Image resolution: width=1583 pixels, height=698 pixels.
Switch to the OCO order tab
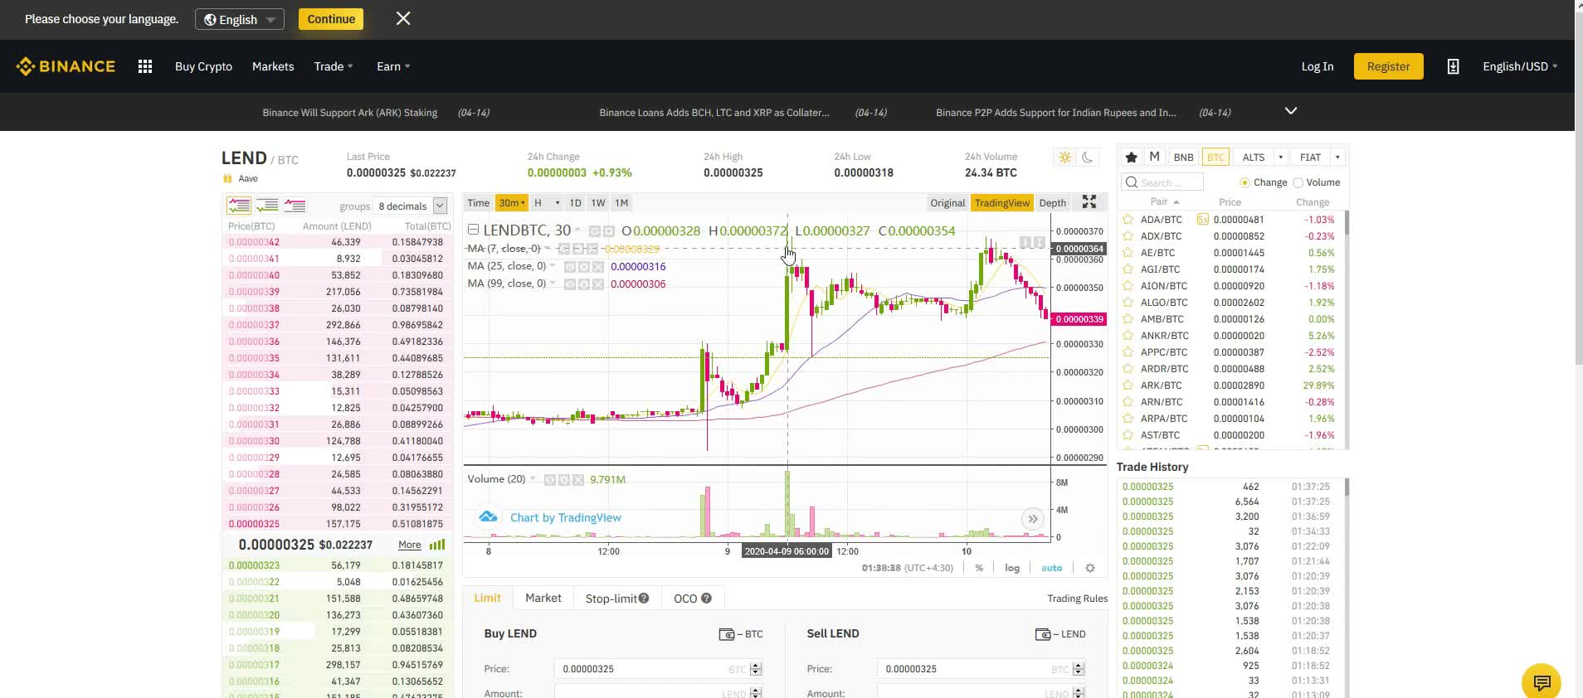693,599
